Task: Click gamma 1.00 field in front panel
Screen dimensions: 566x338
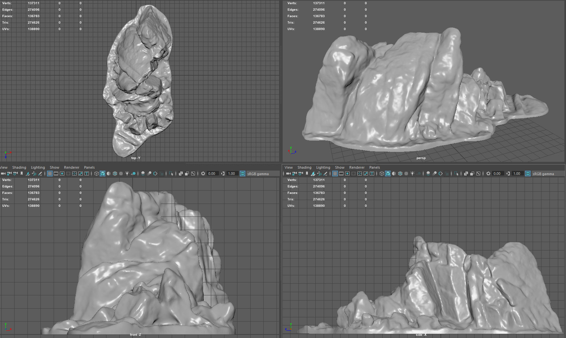Action: [232, 174]
